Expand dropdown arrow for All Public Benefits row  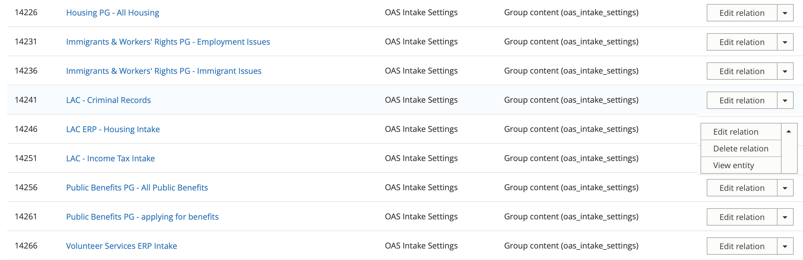[785, 188]
